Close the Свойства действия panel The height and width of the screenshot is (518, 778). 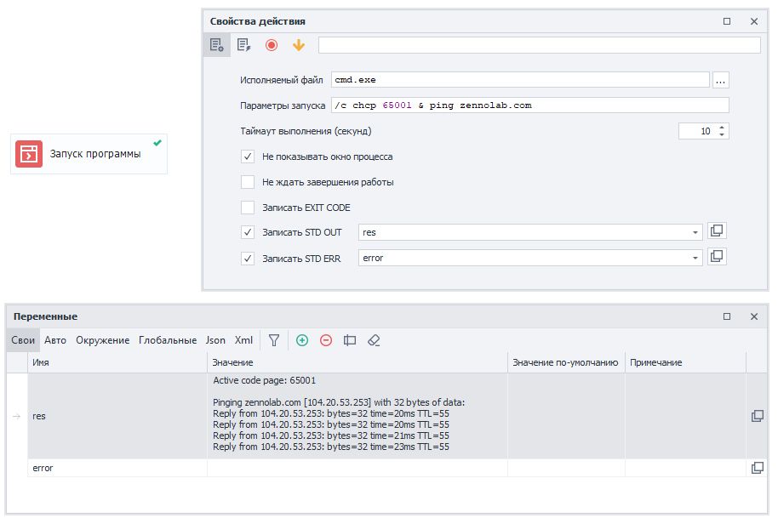click(754, 21)
